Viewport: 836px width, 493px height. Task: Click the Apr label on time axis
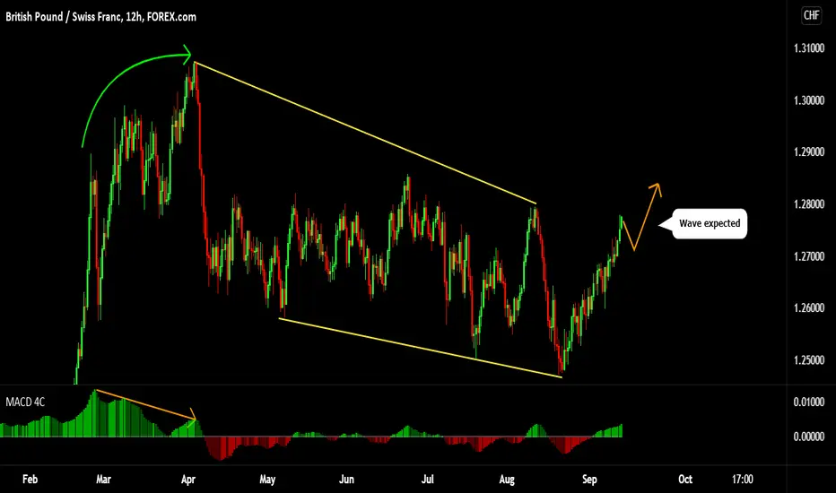click(188, 480)
